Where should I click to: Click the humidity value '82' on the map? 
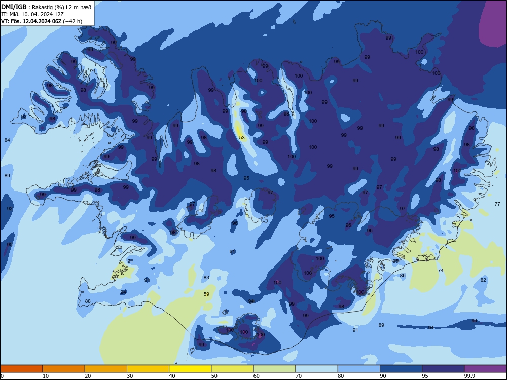[483, 280]
